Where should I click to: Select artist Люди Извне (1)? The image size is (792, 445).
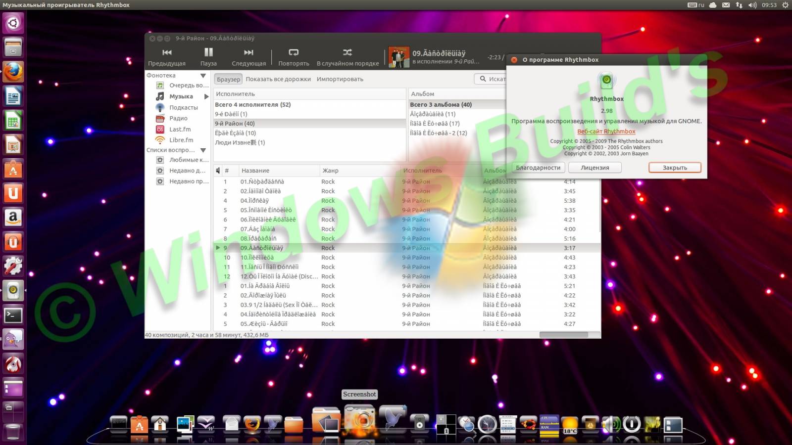(x=309, y=142)
